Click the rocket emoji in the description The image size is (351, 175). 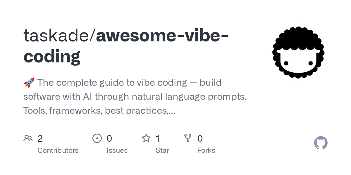coord(29,83)
